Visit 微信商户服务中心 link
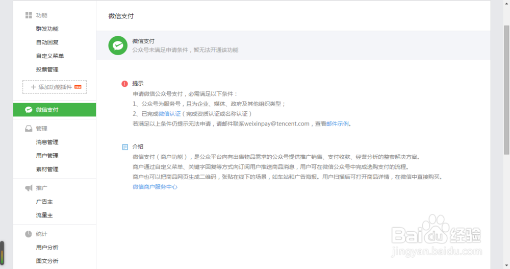 pyautogui.click(x=155, y=187)
